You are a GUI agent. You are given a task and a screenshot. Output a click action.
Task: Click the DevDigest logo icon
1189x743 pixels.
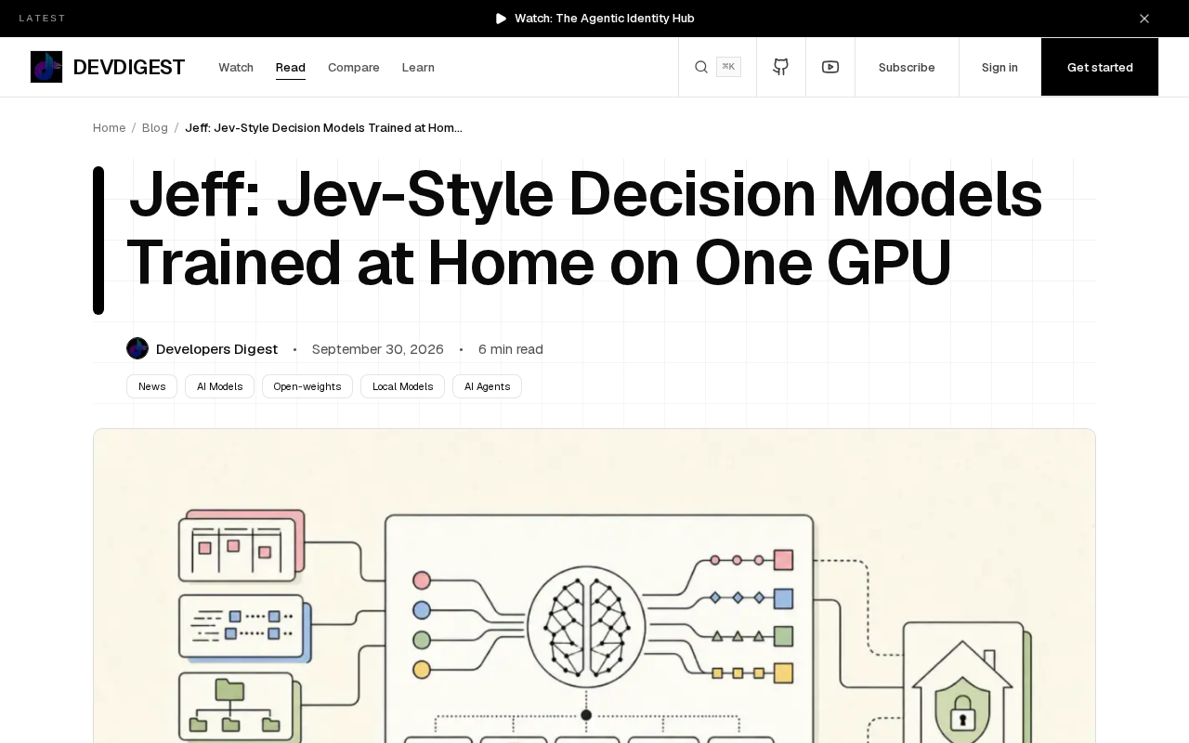point(46,67)
